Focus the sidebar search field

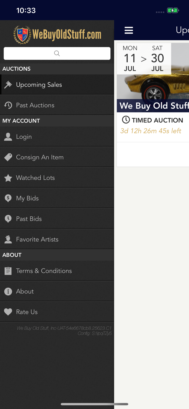(x=57, y=53)
